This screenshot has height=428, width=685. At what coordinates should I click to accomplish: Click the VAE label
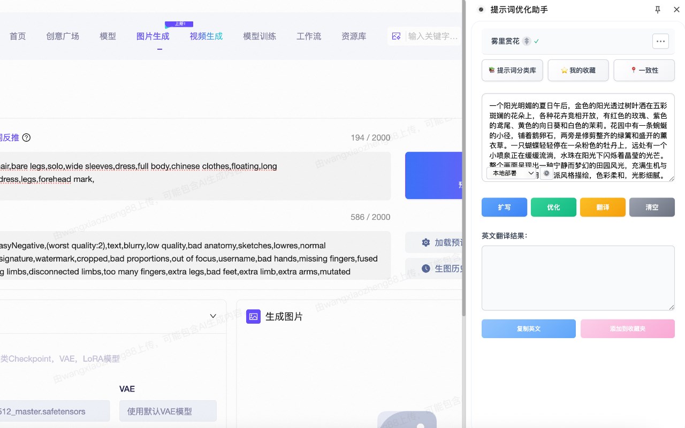pyautogui.click(x=127, y=389)
